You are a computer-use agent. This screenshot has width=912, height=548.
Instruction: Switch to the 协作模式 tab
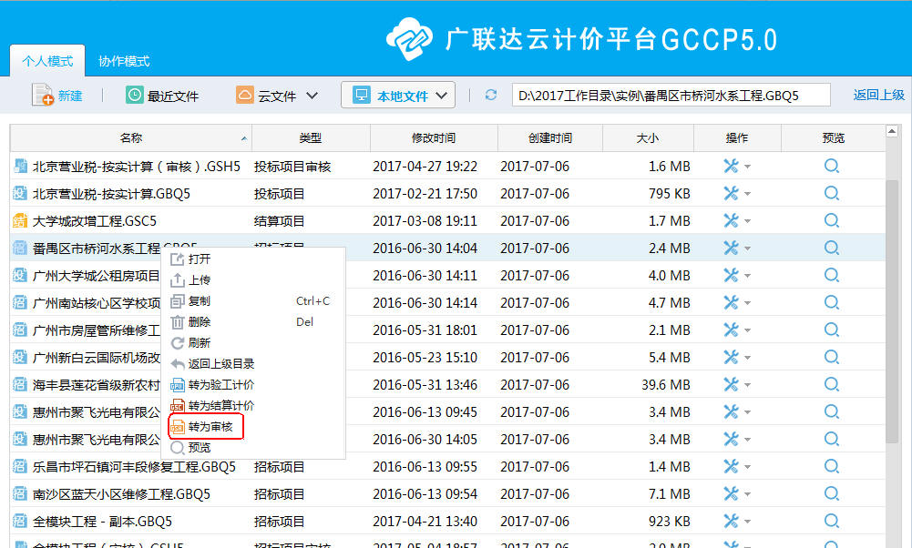[x=124, y=62]
